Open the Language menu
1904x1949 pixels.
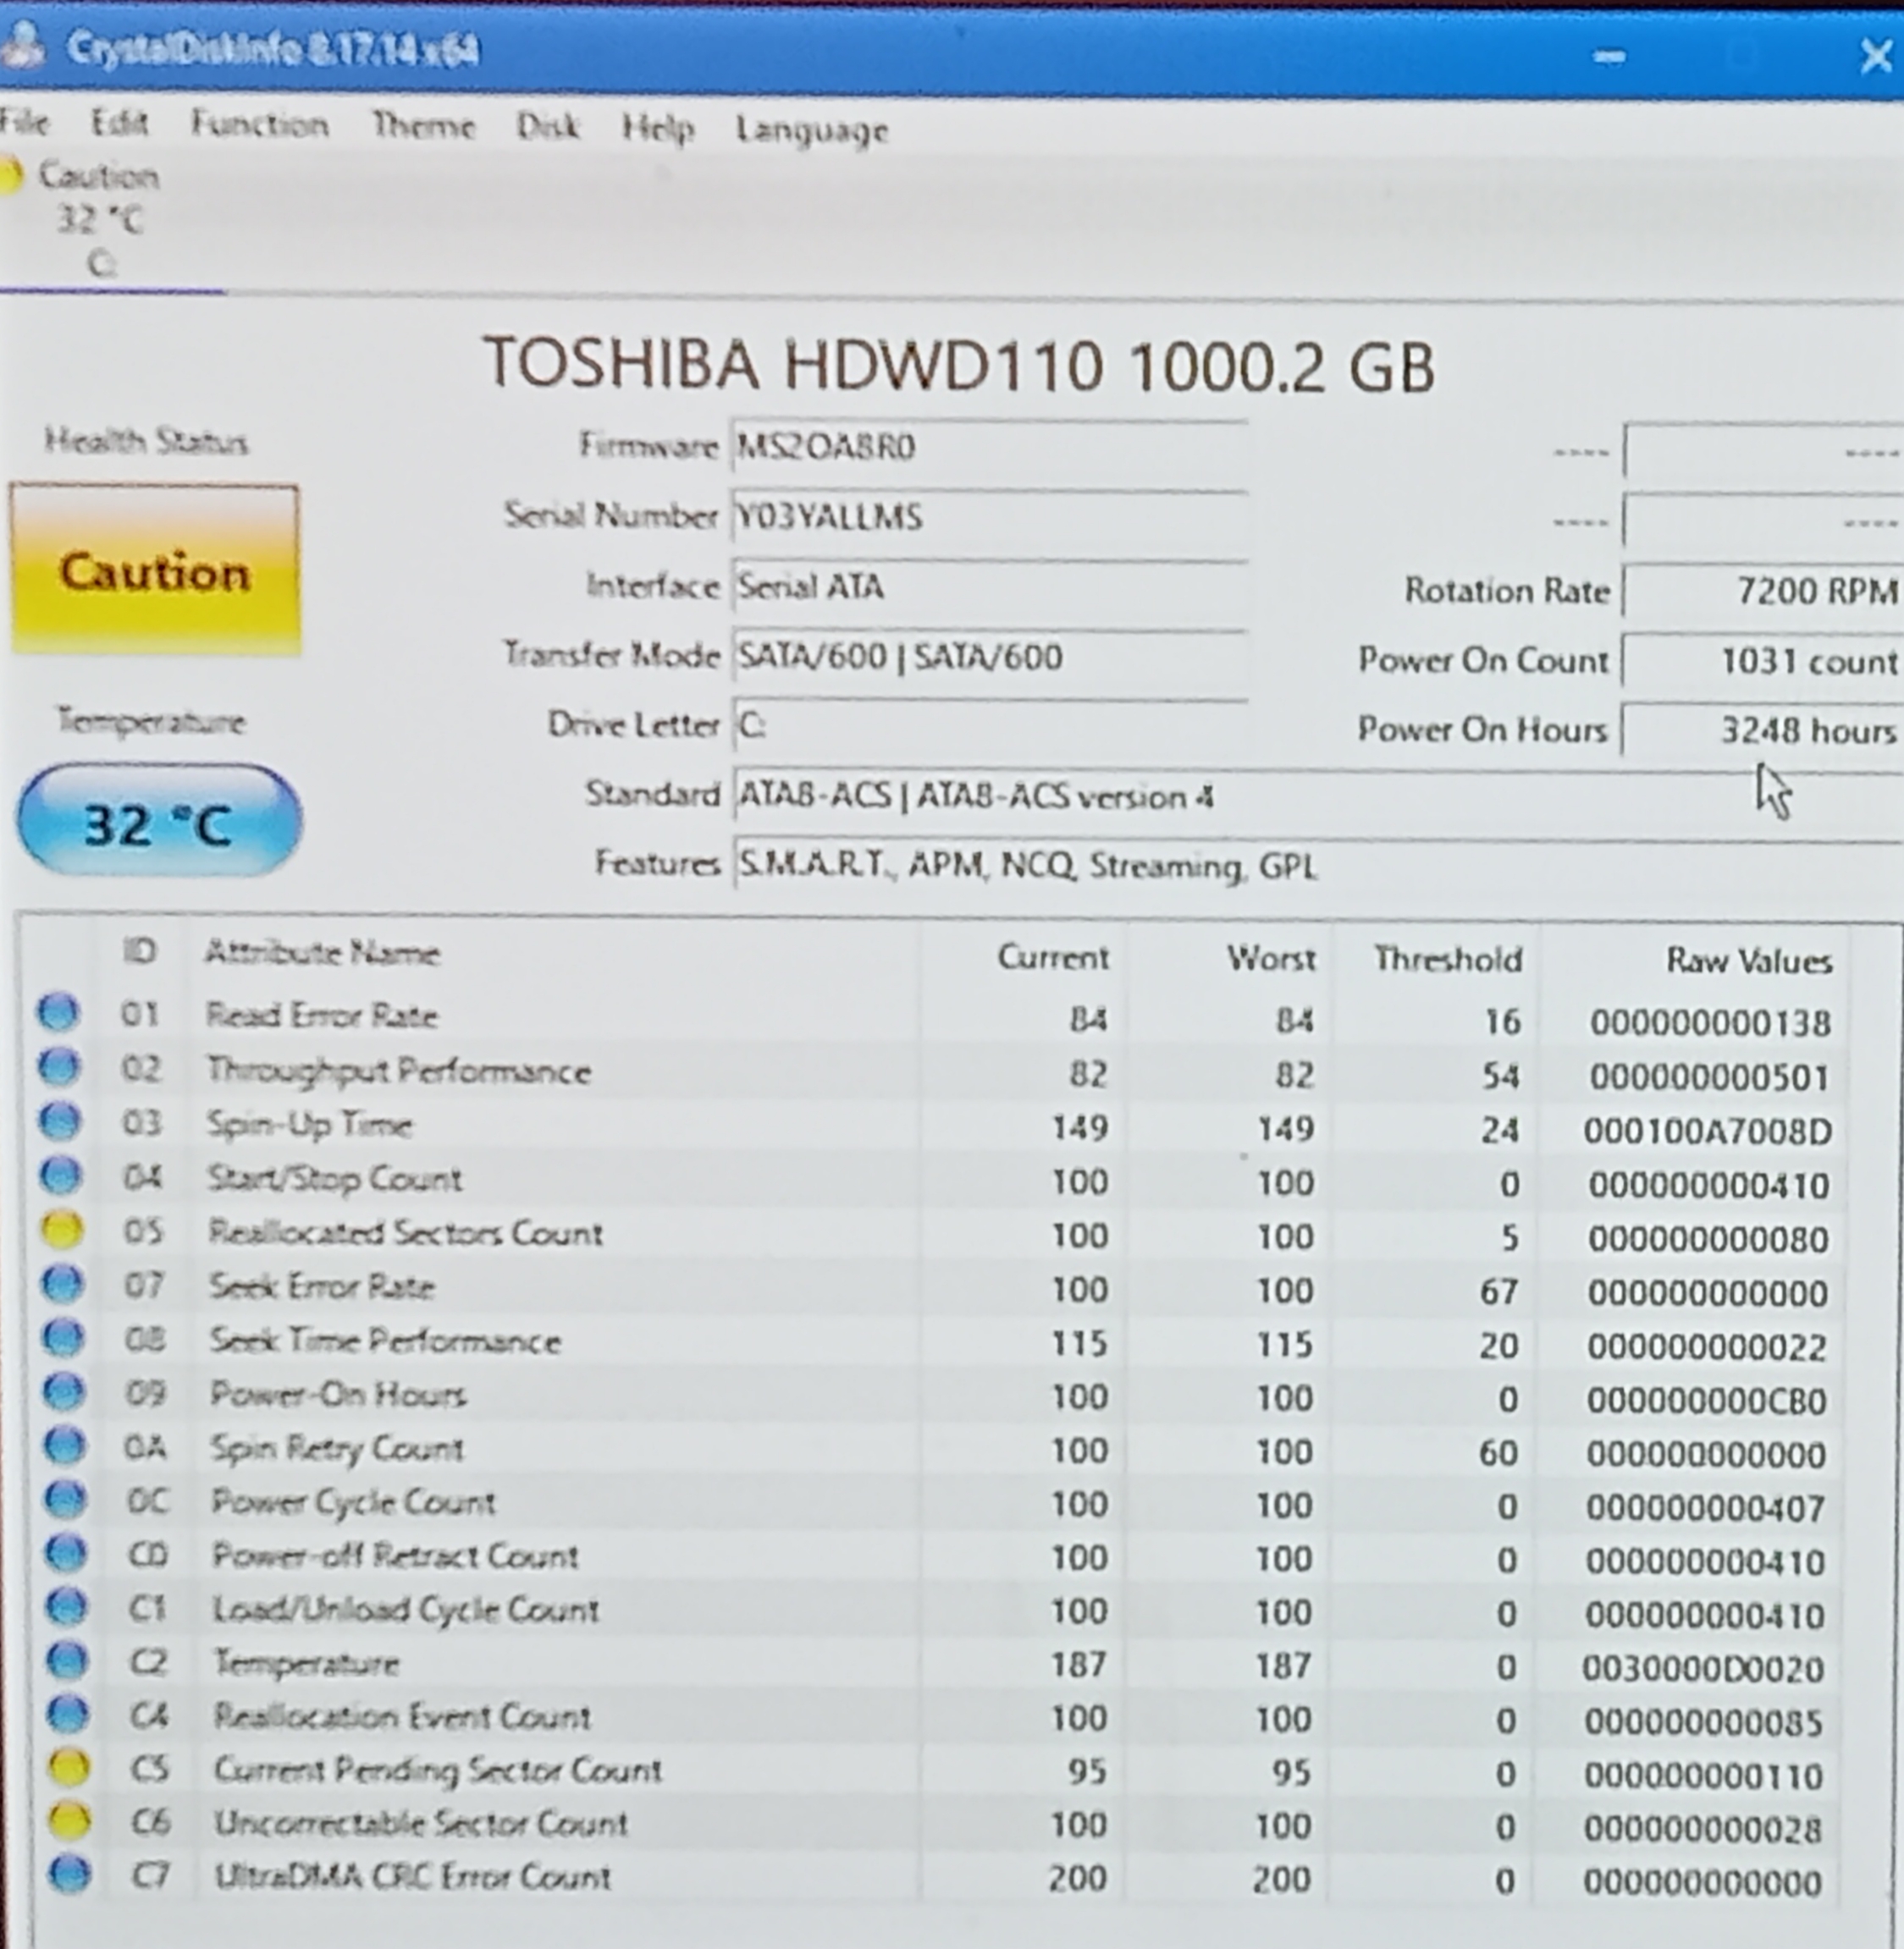click(811, 130)
